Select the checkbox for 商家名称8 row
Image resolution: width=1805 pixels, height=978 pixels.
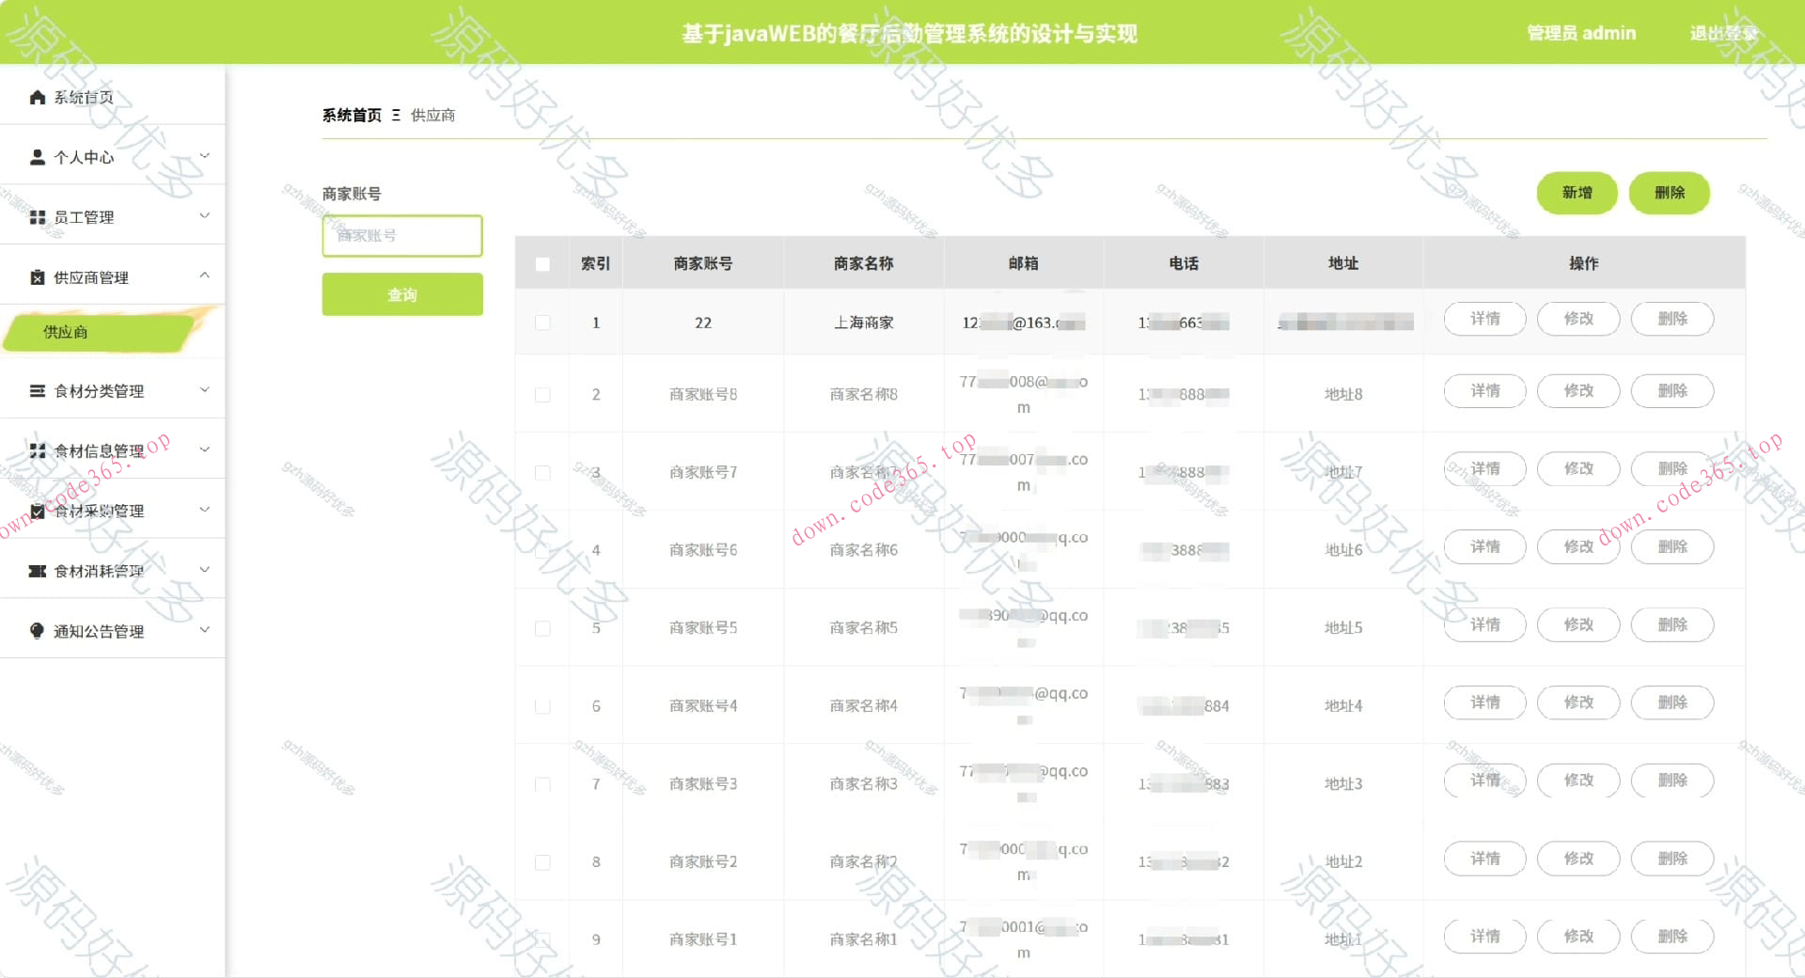[x=542, y=395]
